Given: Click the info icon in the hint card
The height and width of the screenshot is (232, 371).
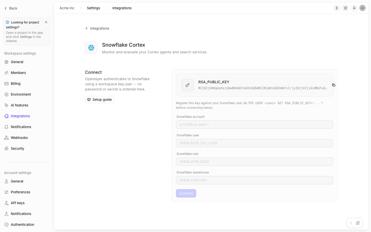Looking at the screenshot, I should pyautogui.click(x=7, y=22).
